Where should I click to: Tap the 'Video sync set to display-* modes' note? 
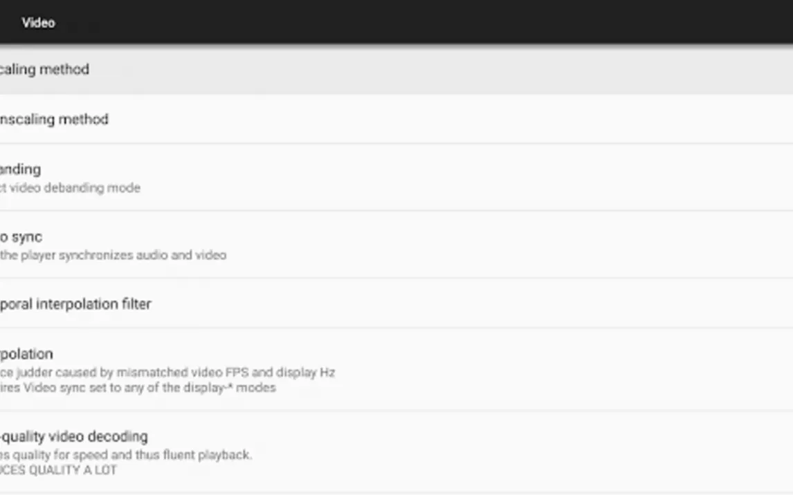(138, 388)
